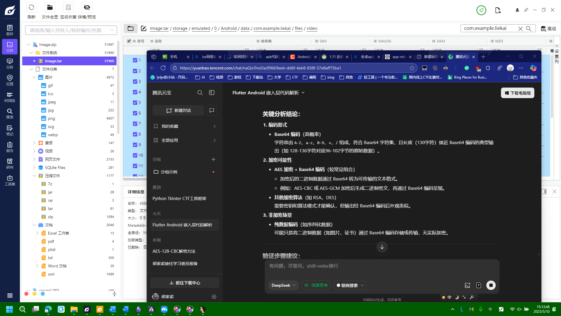This screenshot has width=561, height=316.
Task: Click the search magnifier in com.example.liekai box
Action: click(528, 28)
